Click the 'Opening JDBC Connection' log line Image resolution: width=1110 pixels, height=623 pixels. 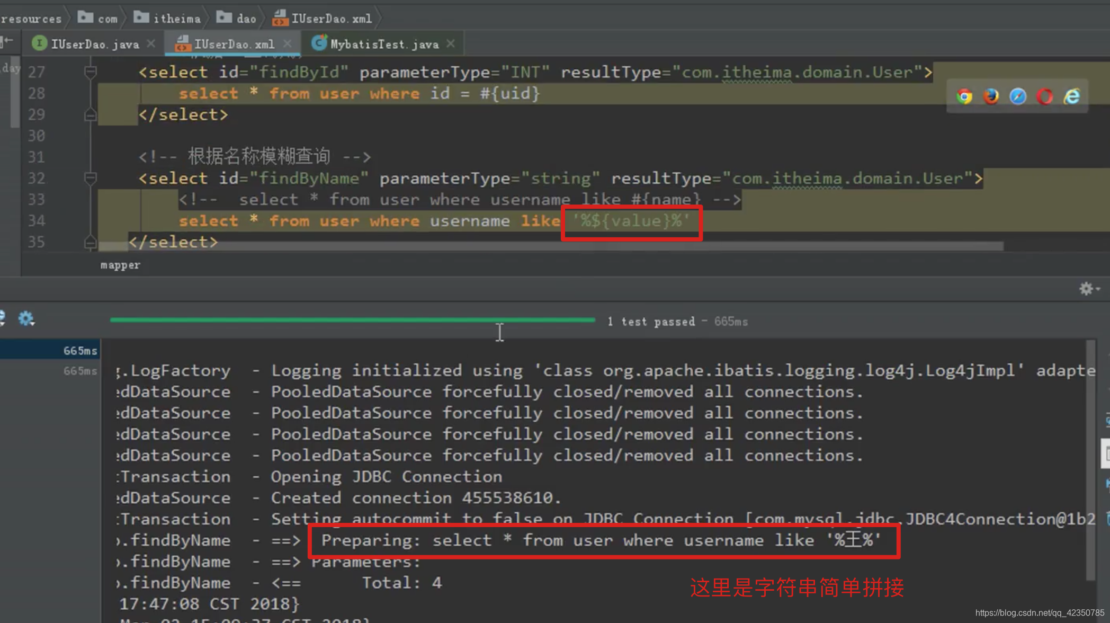387,477
